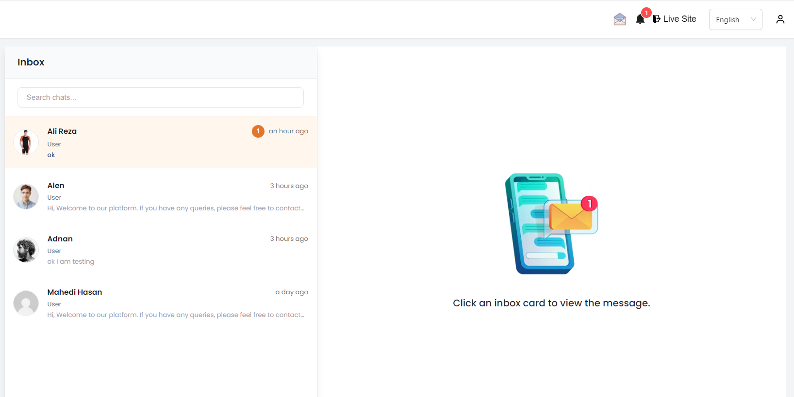
Task: Click the red notification count badge
Action: pos(646,13)
